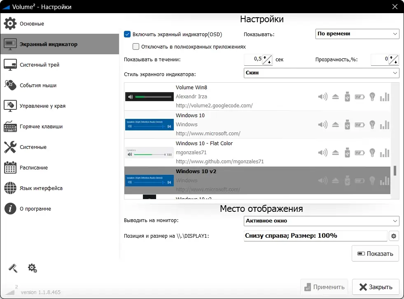Click the Показать preview button
The image size is (404, 299).
pos(375,253)
